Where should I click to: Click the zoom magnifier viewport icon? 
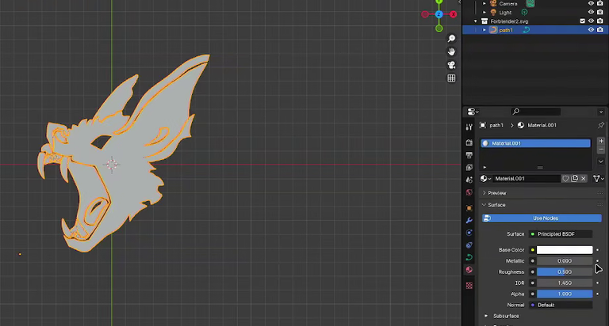click(x=451, y=38)
